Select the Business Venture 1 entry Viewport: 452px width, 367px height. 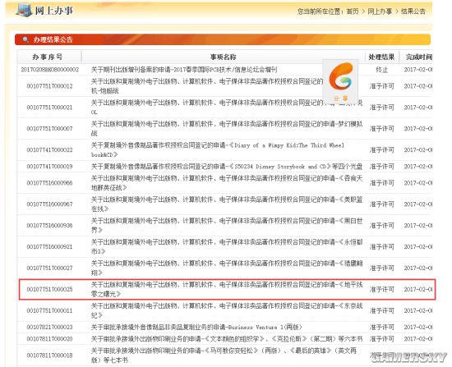pyautogui.click(x=196, y=328)
